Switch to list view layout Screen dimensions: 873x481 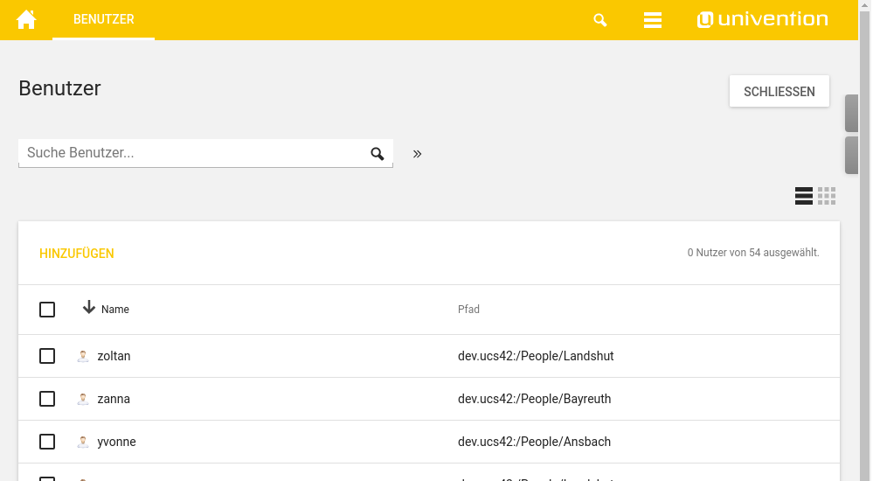(x=803, y=196)
